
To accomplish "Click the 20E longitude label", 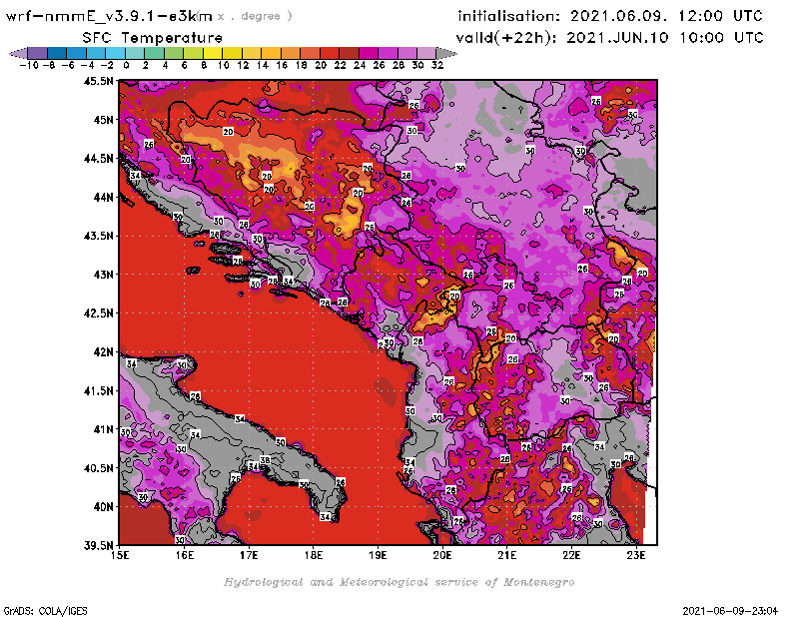I will 442,555.
